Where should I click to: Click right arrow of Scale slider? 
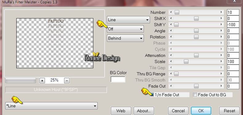coord(221,61)
